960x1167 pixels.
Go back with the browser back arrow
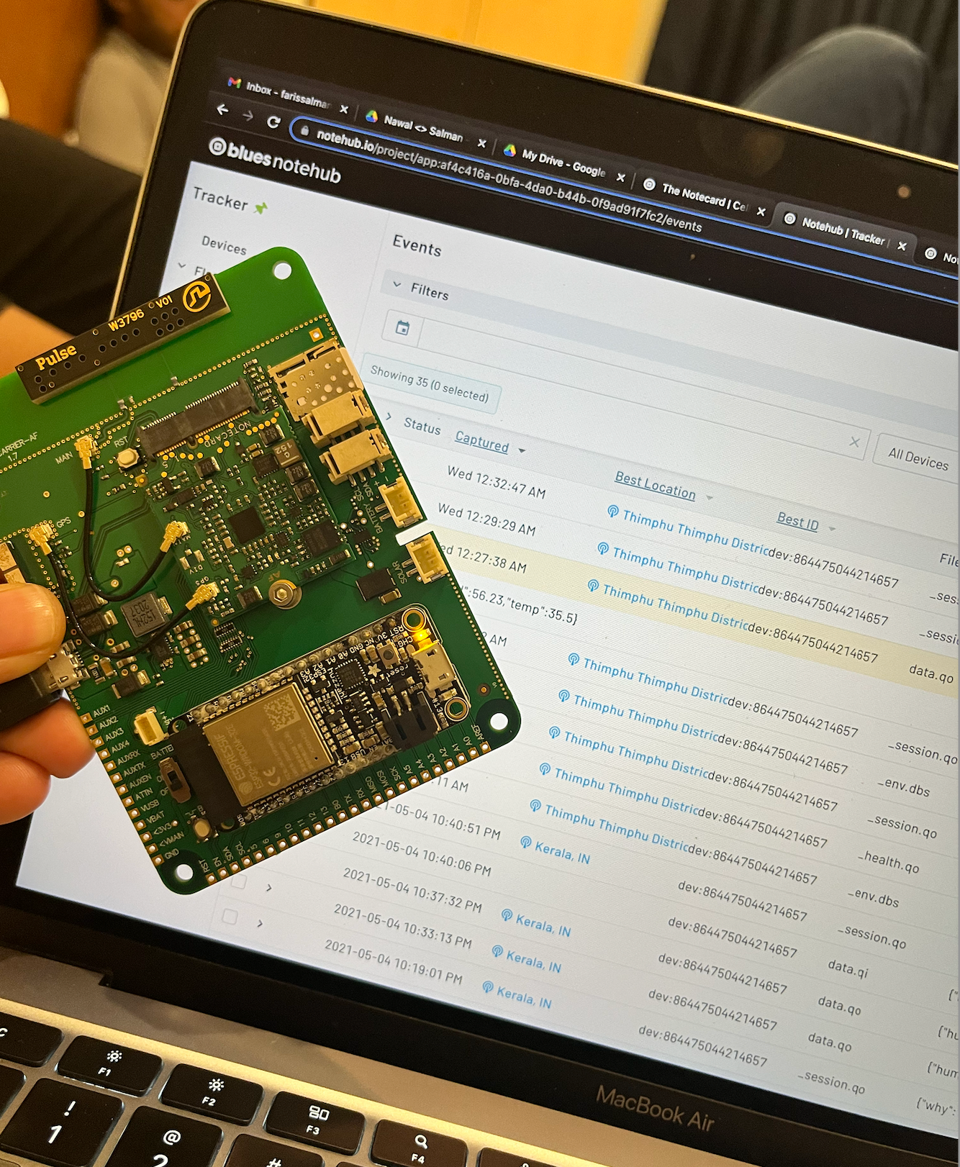(x=223, y=110)
